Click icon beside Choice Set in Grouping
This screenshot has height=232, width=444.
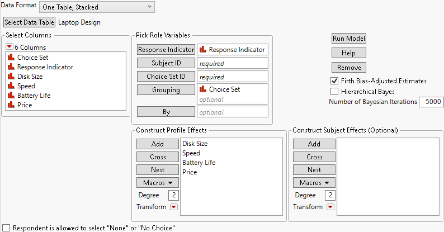(x=203, y=89)
